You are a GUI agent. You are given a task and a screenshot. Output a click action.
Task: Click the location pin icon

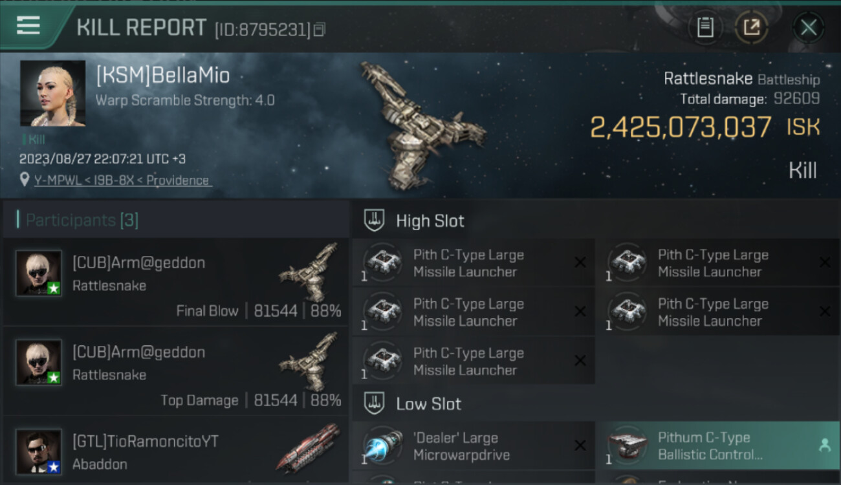25,180
